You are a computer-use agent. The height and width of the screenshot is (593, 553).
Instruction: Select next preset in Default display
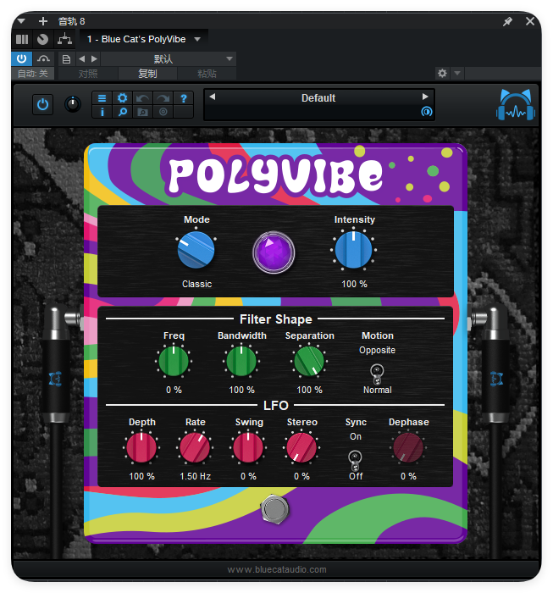click(x=425, y=97)
